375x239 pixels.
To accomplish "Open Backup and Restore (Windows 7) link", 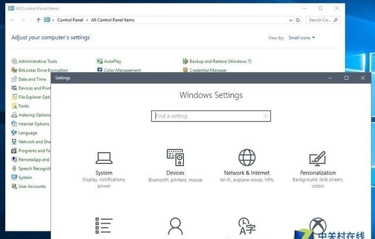I will (x=220, y=62).
